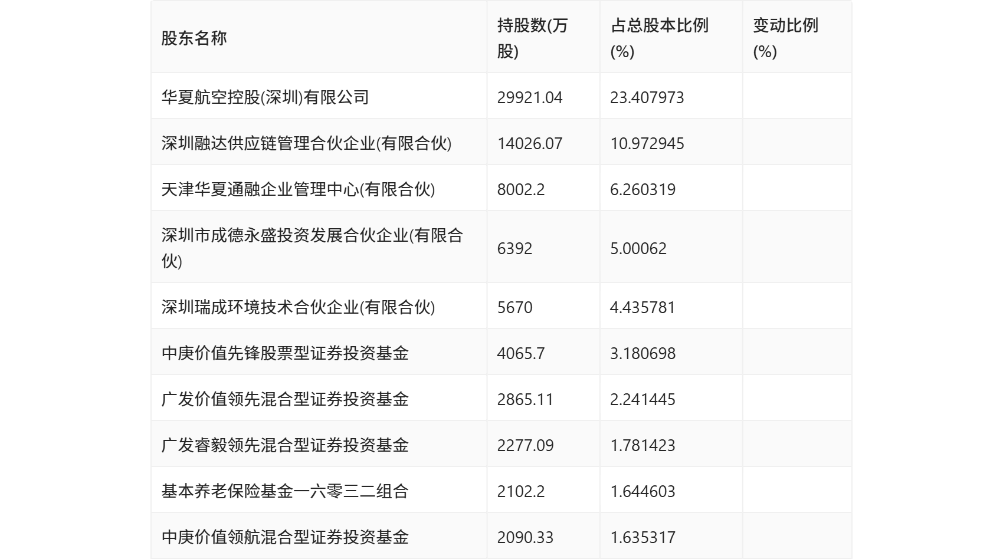Select the percentage 1.644603
The width and height of the screenshot is (1003, 559).
pos(643,491)
